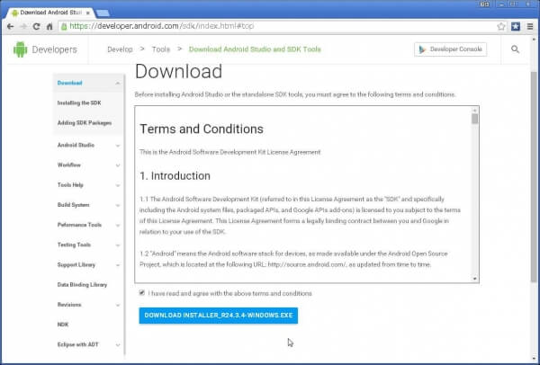
Task: Expand the Peformance Tools sidebar section
Action: [x=118, y=226]
